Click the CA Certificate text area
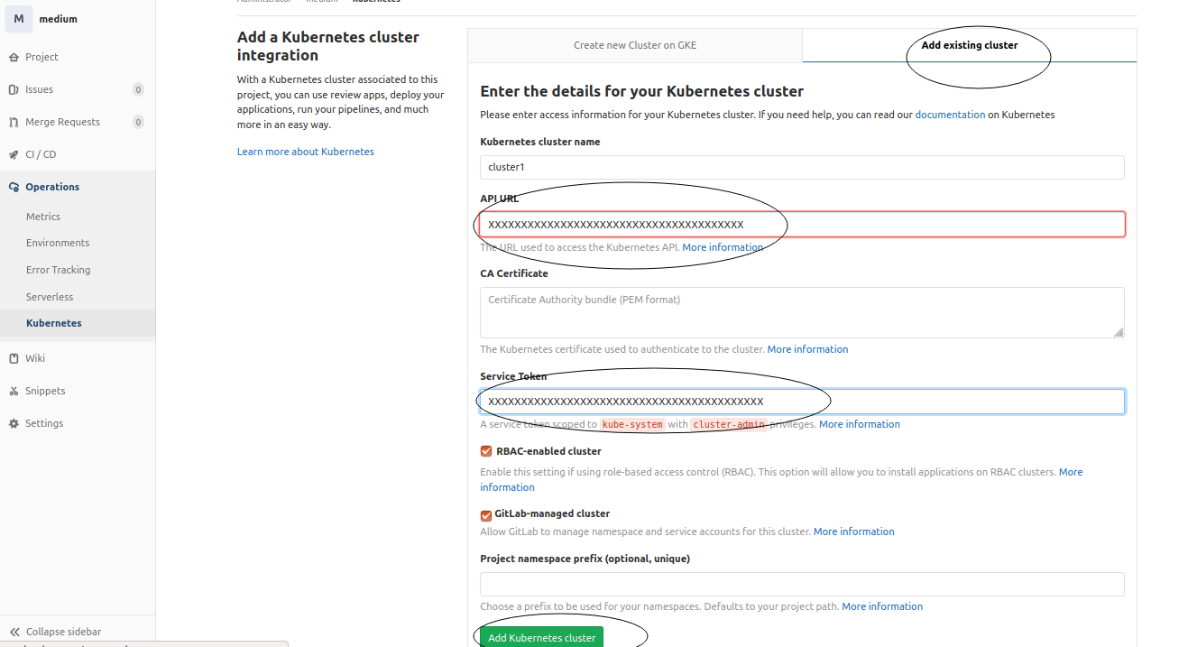The width and height of the screenshot is (1188, 647). 802,312
